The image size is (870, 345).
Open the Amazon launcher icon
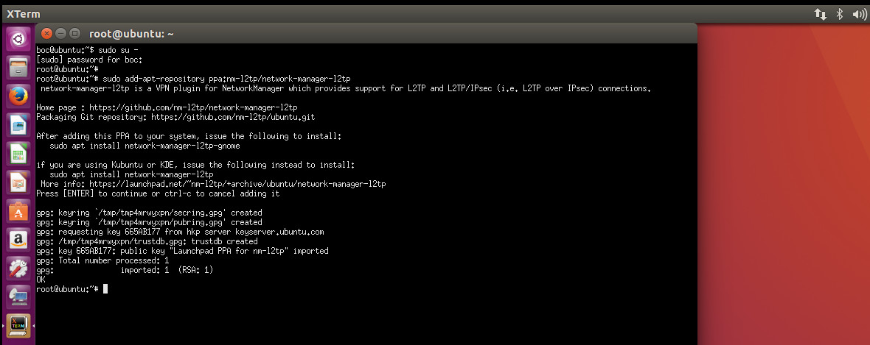pyautogui.click(x=18, y=241)
